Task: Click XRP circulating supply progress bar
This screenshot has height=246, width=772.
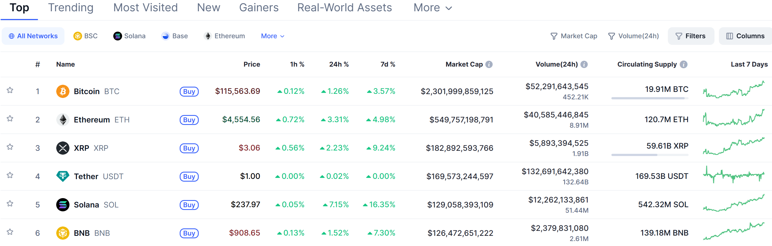Action: (x=650, y=155)
